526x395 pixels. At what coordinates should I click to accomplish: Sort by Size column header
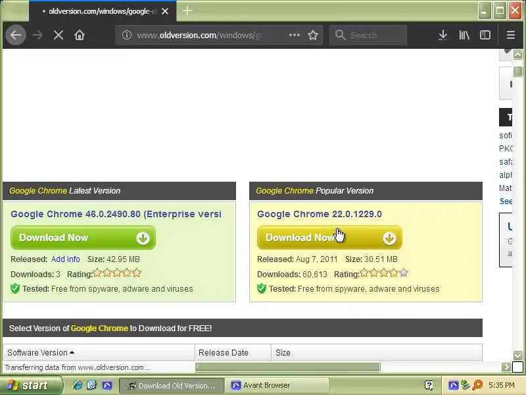(377, 352)
